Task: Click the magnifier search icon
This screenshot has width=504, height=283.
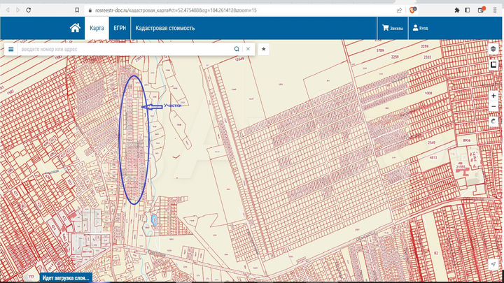Action: pos(237,50)
